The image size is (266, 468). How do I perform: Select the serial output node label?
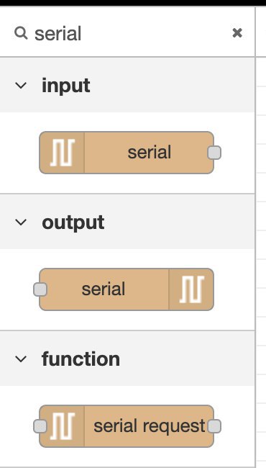(x=104, y=289)
